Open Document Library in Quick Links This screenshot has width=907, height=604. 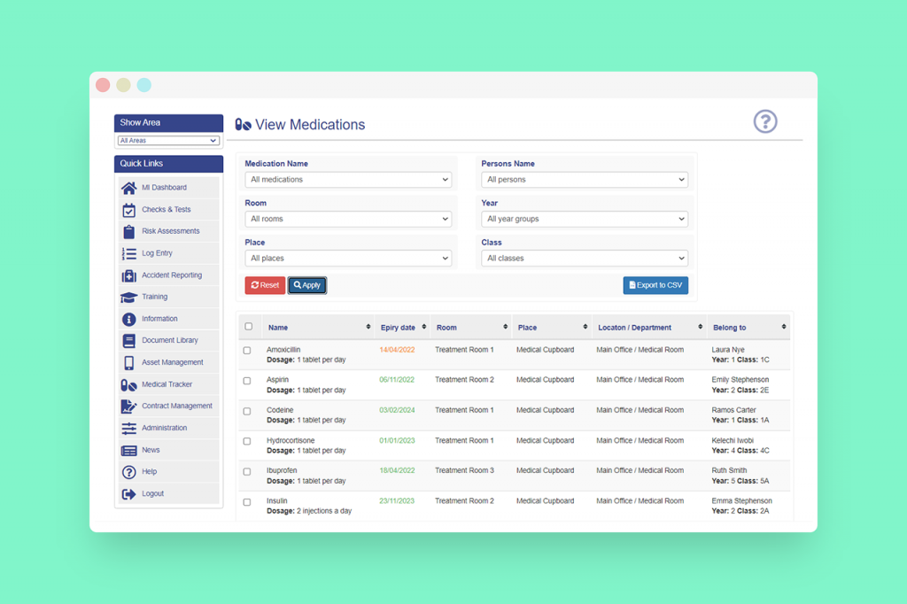[168, 341]
